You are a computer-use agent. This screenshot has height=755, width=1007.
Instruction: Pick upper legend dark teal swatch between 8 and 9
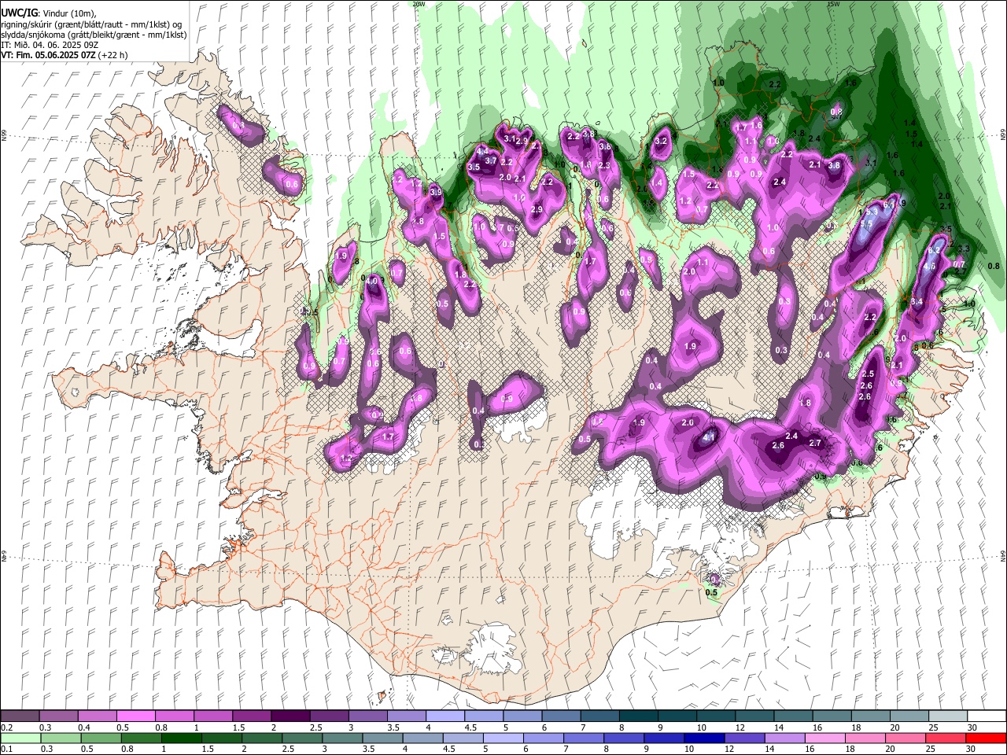point(638,716)
